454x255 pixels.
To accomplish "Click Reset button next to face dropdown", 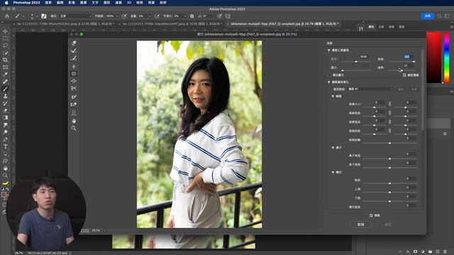I will point(401,89).
